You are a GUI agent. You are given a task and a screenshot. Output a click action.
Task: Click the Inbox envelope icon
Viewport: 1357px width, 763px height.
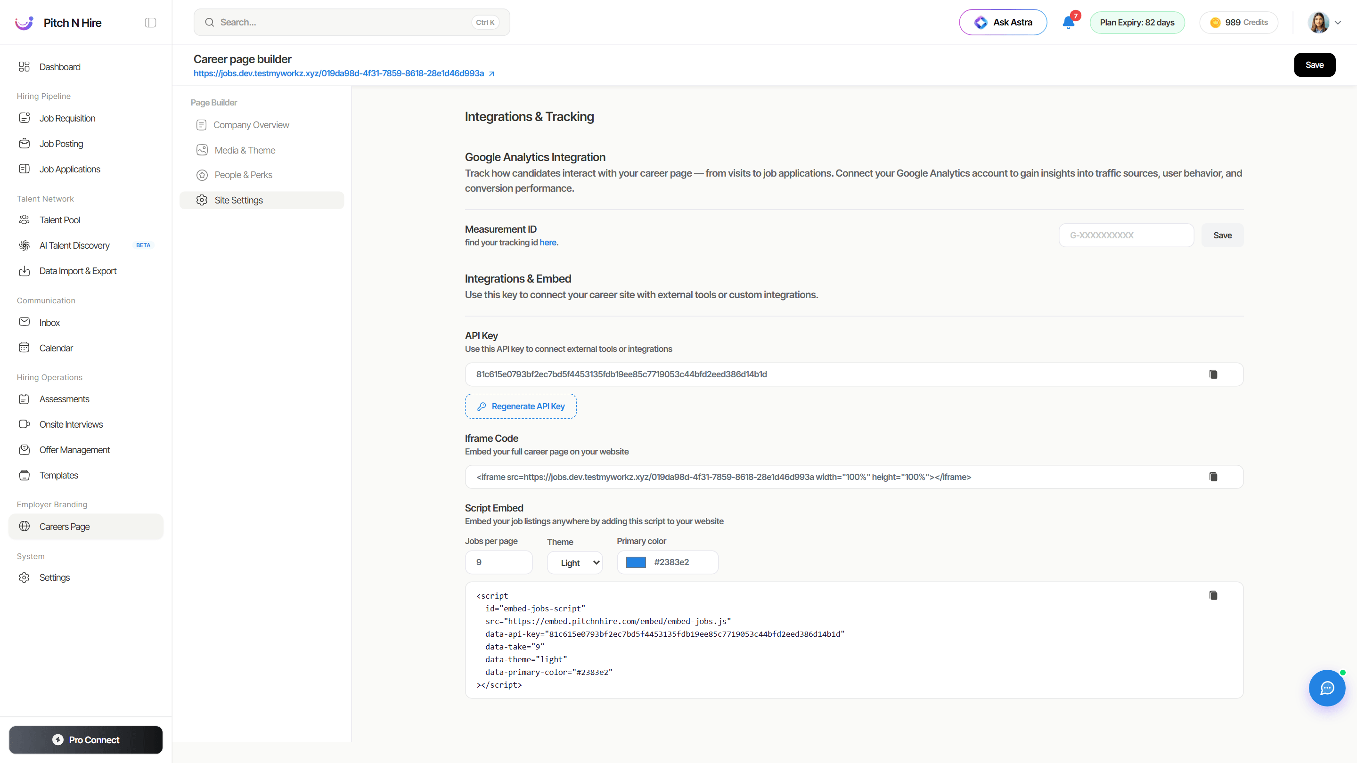click(24, 322)
